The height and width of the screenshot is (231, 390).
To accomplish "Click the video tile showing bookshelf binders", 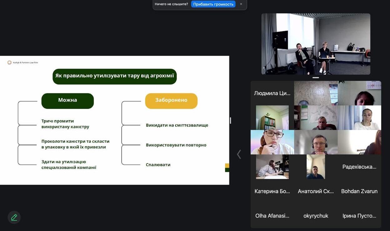I will click(272, 118).
